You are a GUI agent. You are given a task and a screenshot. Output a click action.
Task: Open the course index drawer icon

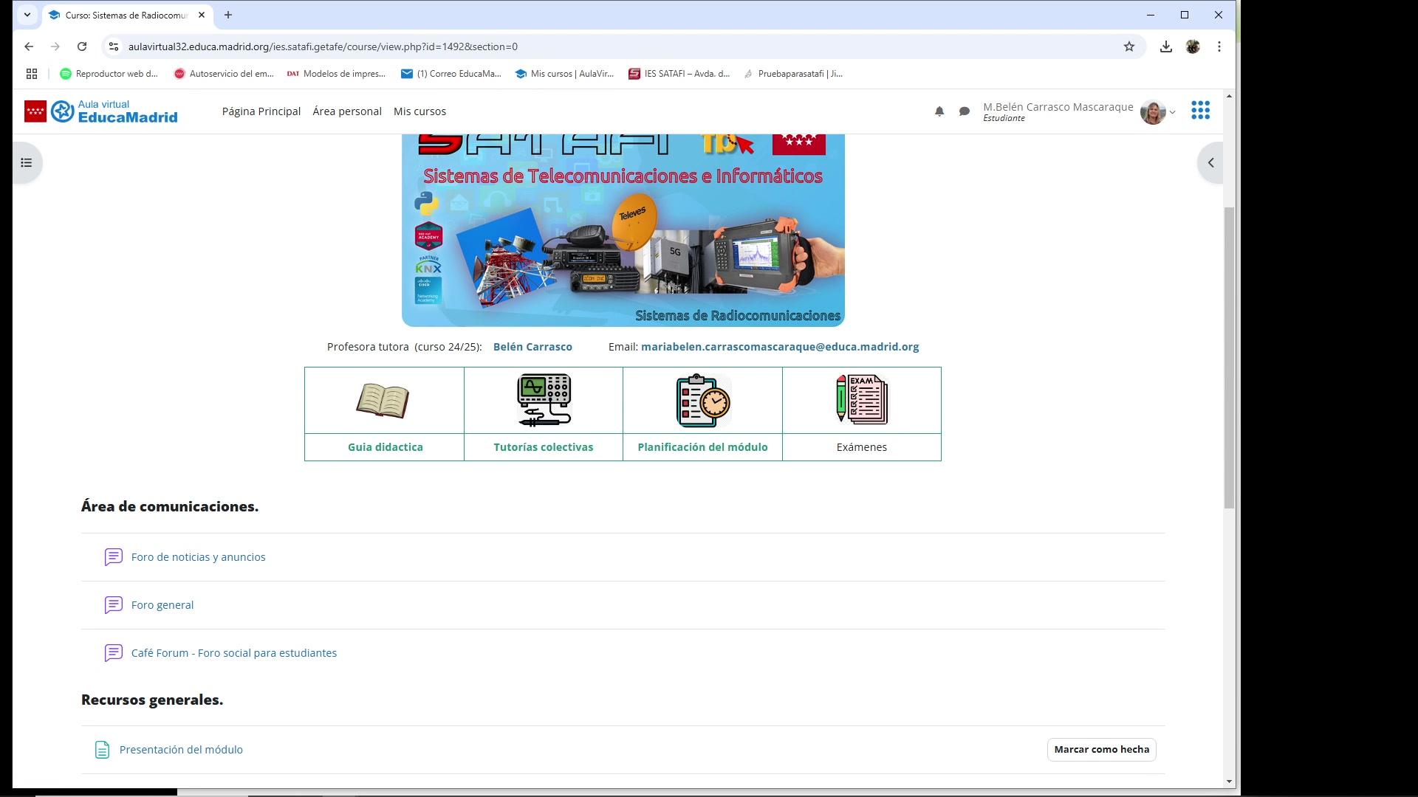click(27, 162)
